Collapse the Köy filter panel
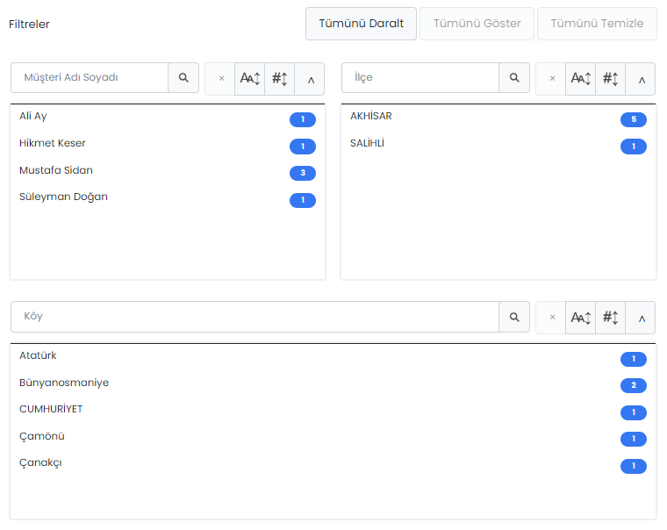The height and width of the screenshot is (530, 667). 641,318
